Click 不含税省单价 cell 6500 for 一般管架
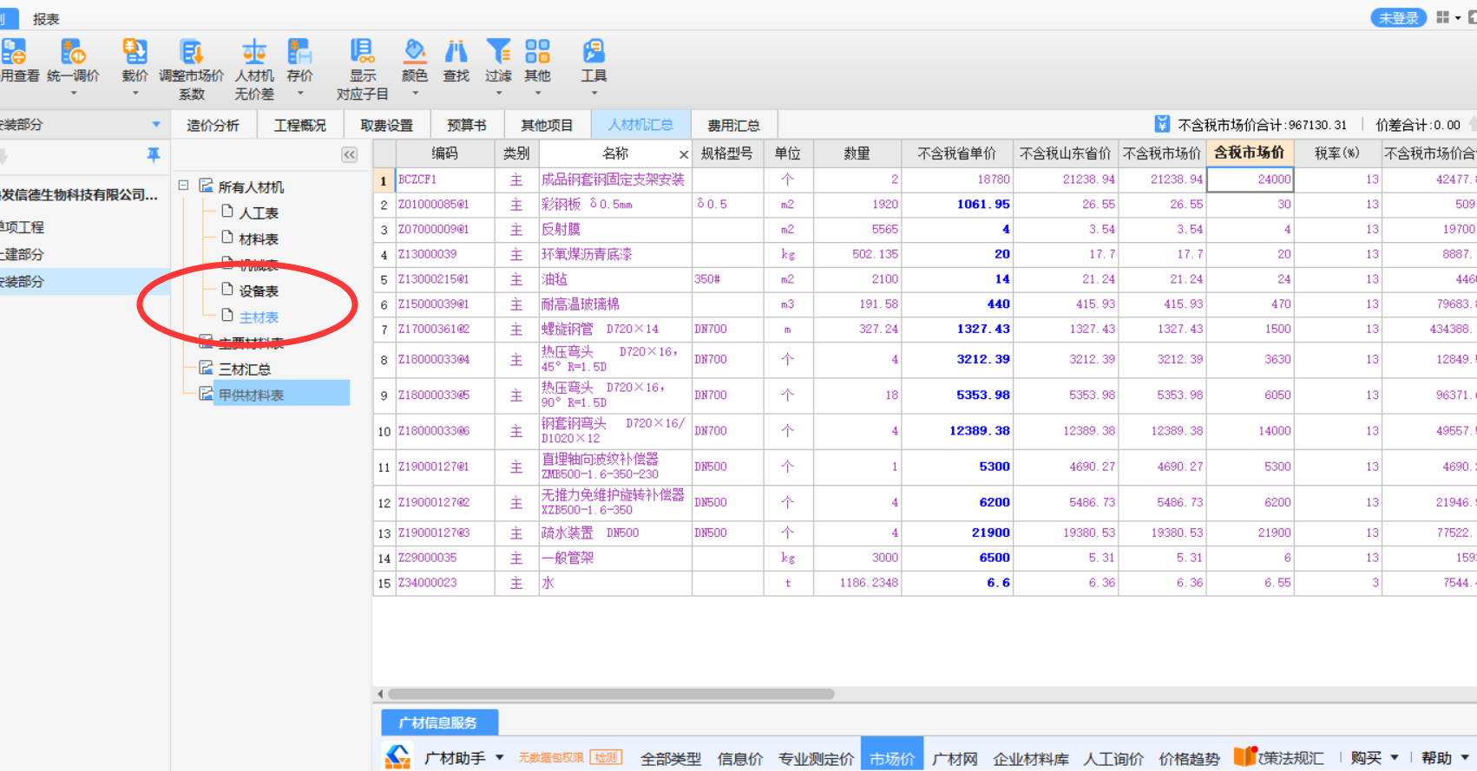This screenshot has width=1477, height=771. point(957,558)
